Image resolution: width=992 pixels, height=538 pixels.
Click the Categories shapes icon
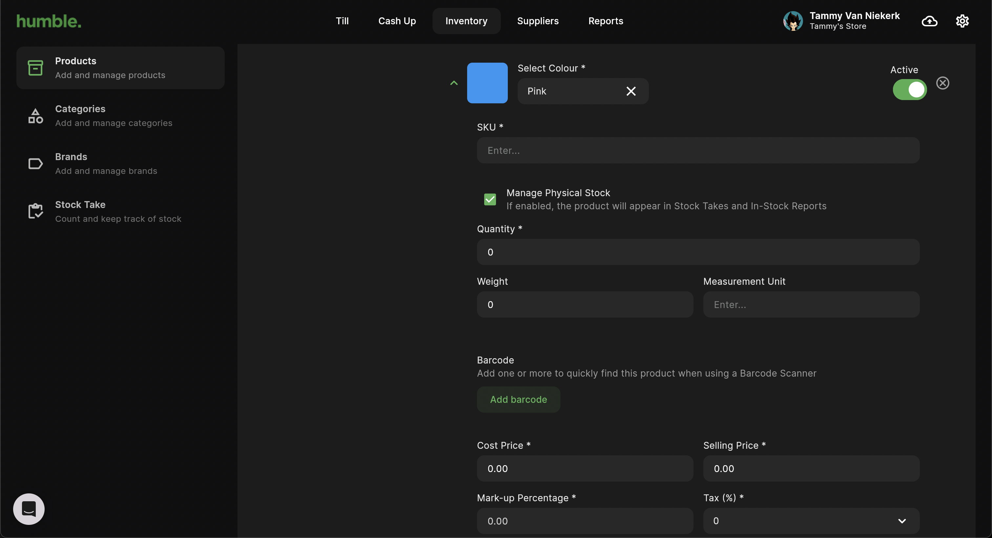[x=35, y=115]
